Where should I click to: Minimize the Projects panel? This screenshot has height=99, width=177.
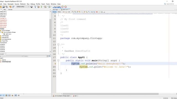[50, 10]
